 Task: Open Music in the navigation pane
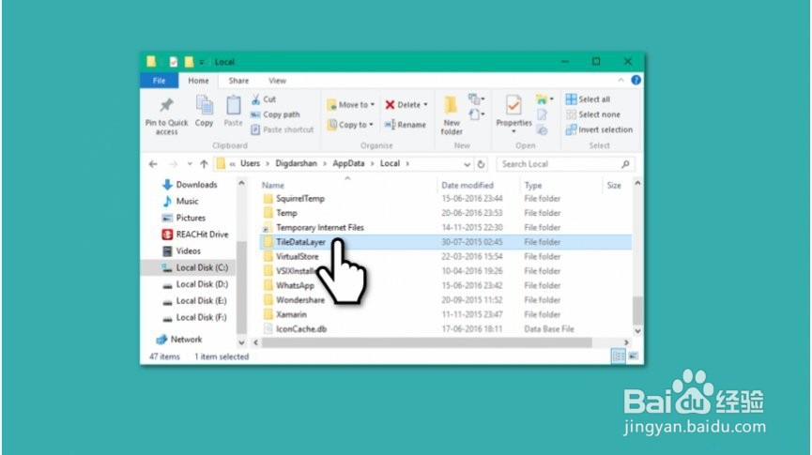click(x=180, y=202)
